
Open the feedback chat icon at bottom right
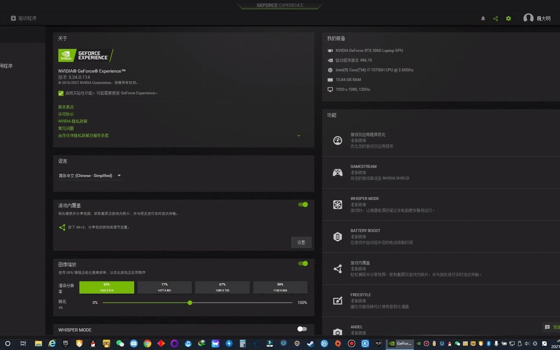point(547,327)
